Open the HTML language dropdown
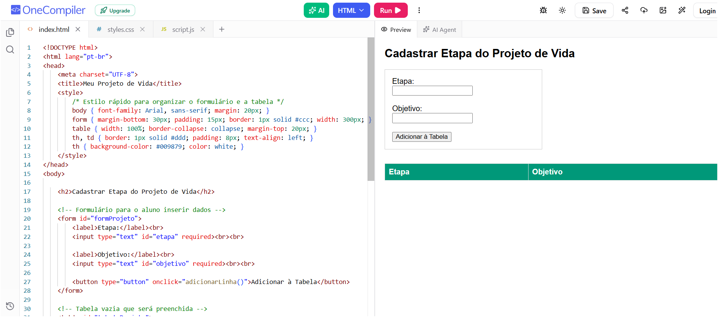This screenshot has width=718, height=317. [351, 10]
